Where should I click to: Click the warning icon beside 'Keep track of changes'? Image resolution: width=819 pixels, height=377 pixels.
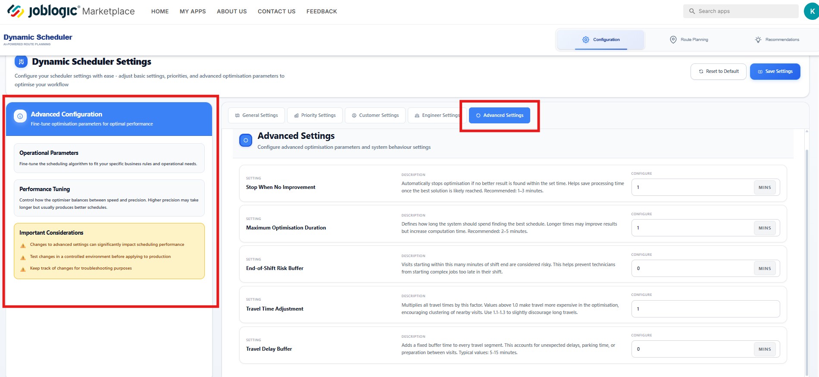[x=23, y=269]
